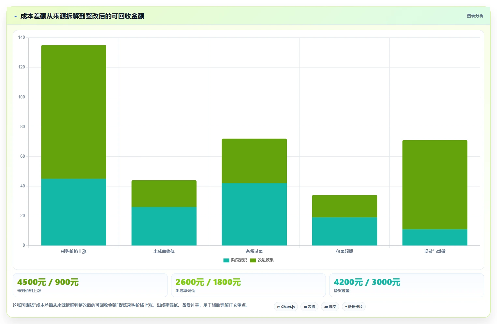Click the 退菜与重做 x-axis label

pos(435,251)
